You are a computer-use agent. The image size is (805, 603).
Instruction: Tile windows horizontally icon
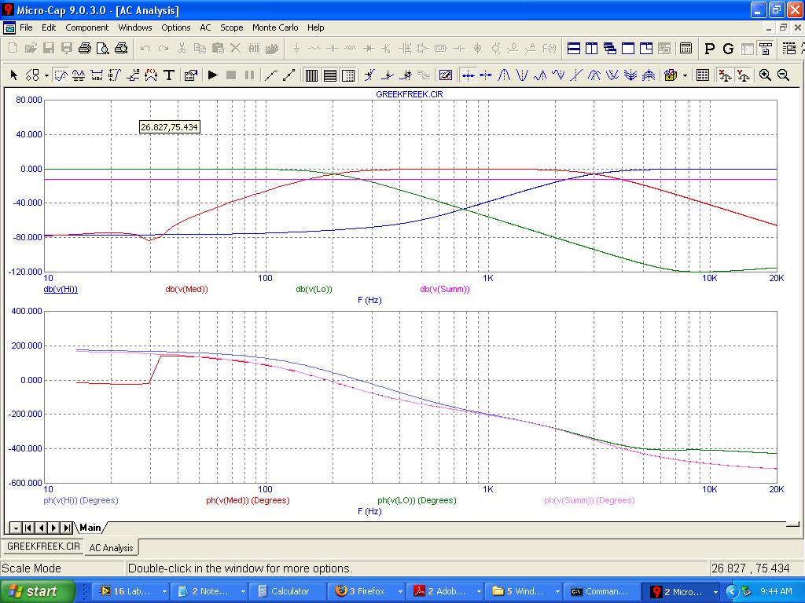(573, 49)
